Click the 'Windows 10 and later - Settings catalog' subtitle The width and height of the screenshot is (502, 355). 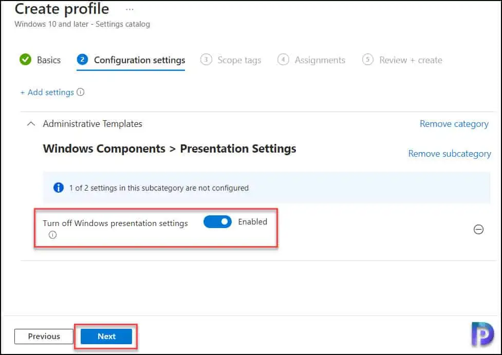[x=82, y=24]
